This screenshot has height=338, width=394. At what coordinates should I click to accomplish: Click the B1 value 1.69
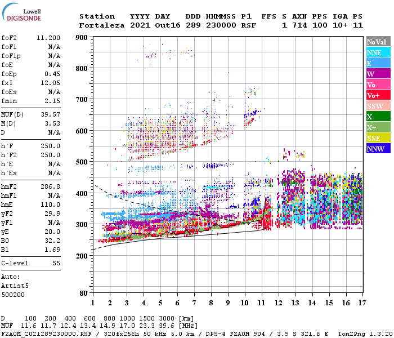tap(52, 250)
